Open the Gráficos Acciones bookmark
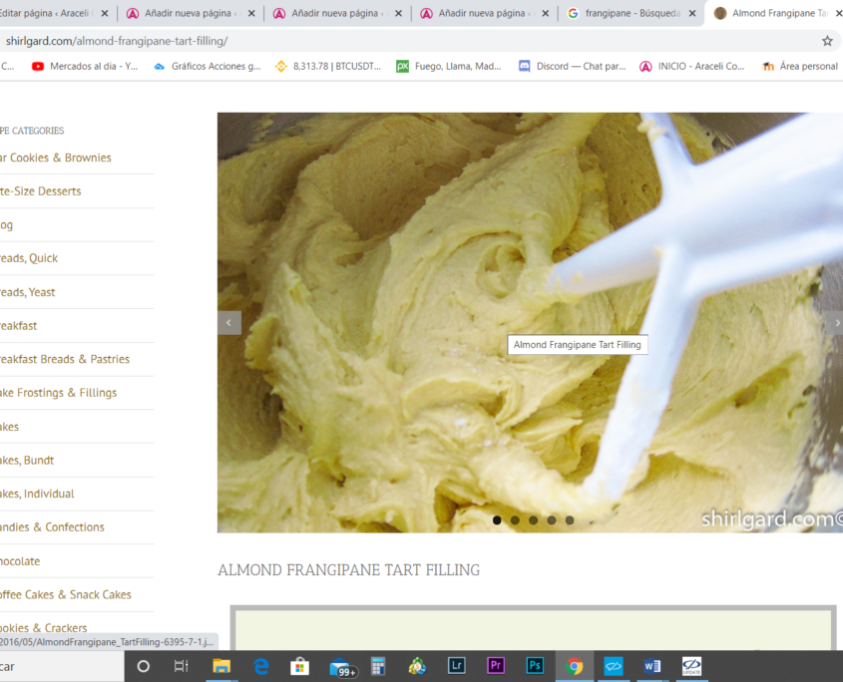The height and width of the screenshot is (682, 843). (x=207, y=66)
